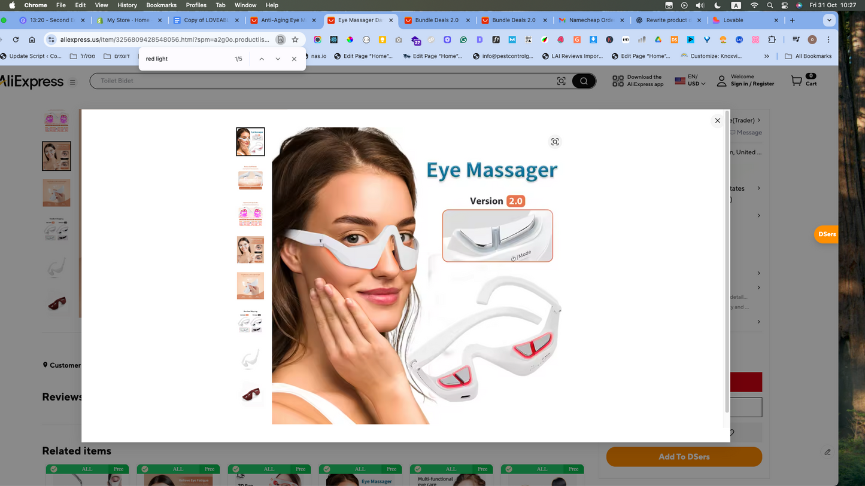Toggle the ALL checkbox on first related item
The height and width of the screenshot is (486, 865).
(54, 469)
